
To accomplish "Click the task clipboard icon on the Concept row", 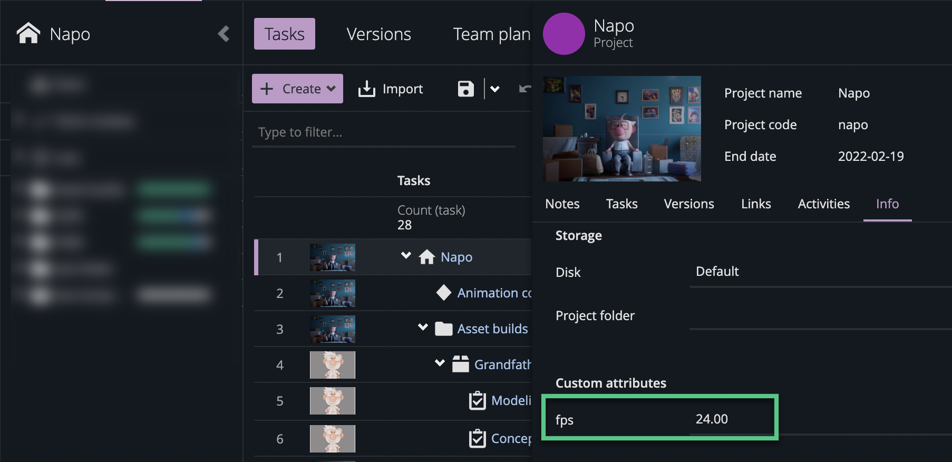I will click(x=478, y=438).
